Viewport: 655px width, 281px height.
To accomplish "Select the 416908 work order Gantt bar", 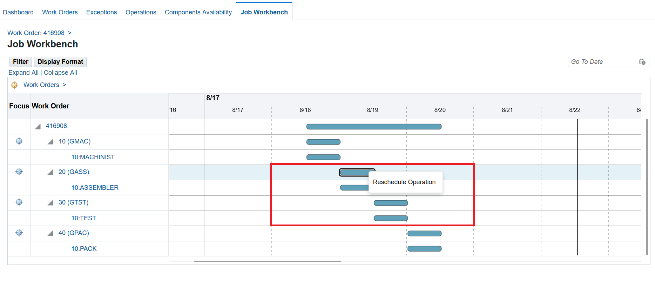I will (x=374, y=127).
